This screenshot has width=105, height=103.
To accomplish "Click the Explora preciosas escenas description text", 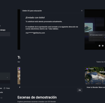I will coord(37,102).
